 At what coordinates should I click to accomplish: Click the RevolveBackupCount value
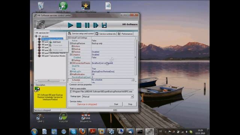(93, 77)
